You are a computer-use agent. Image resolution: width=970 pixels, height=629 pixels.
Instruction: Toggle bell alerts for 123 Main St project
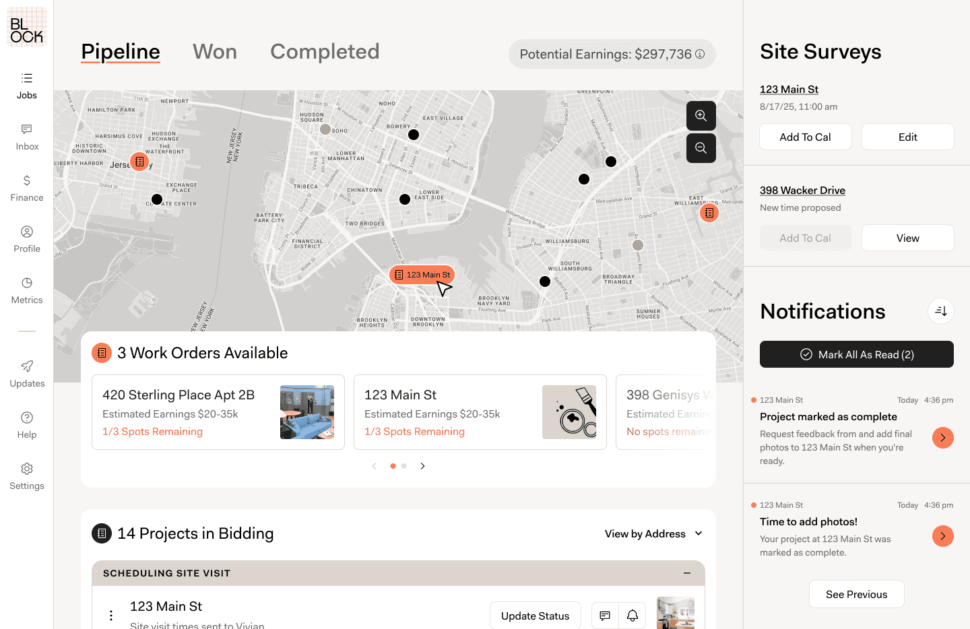[x=633, y=616]
